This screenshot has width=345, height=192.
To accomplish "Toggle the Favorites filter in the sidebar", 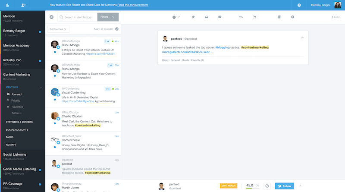I will coord(17,107).
